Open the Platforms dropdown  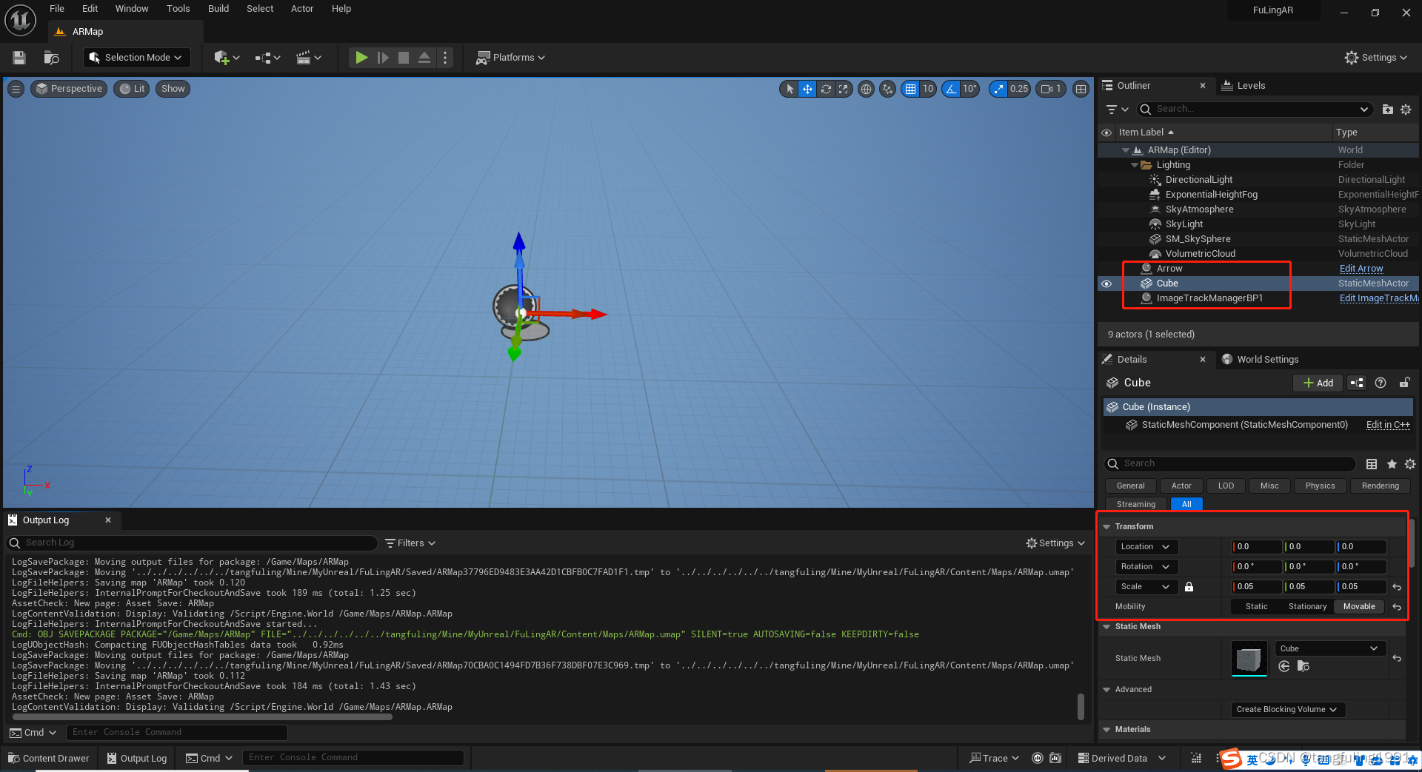point(510,58)
